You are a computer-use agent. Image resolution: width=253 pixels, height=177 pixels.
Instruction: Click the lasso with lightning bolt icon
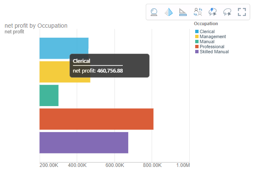pos(212,12)
